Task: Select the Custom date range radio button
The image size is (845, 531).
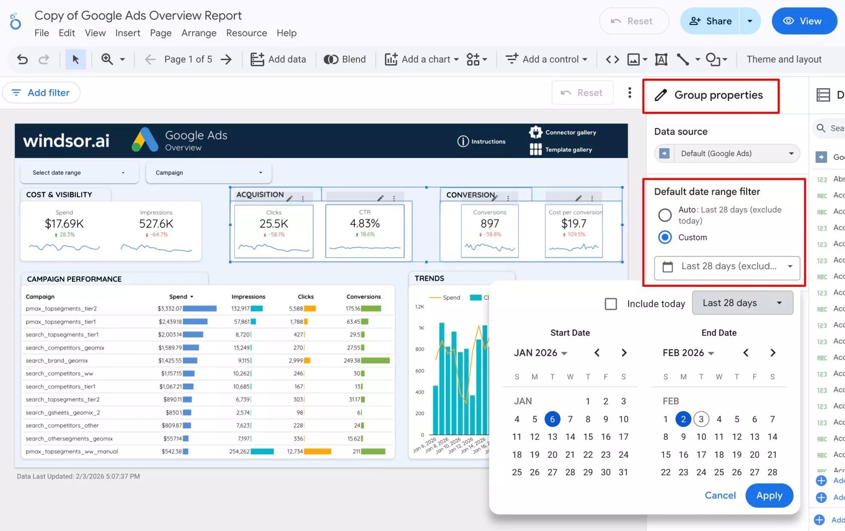Action: point(664,237)
